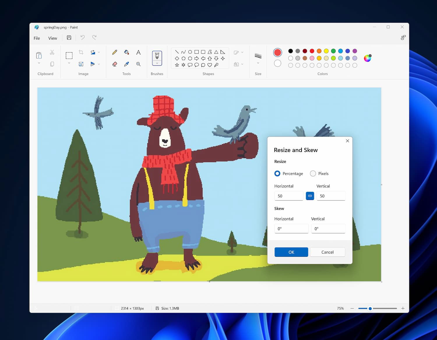437x340 pixels.
Task: Toggle the maintain aspect ratio link button
Action: coord(310,196)
